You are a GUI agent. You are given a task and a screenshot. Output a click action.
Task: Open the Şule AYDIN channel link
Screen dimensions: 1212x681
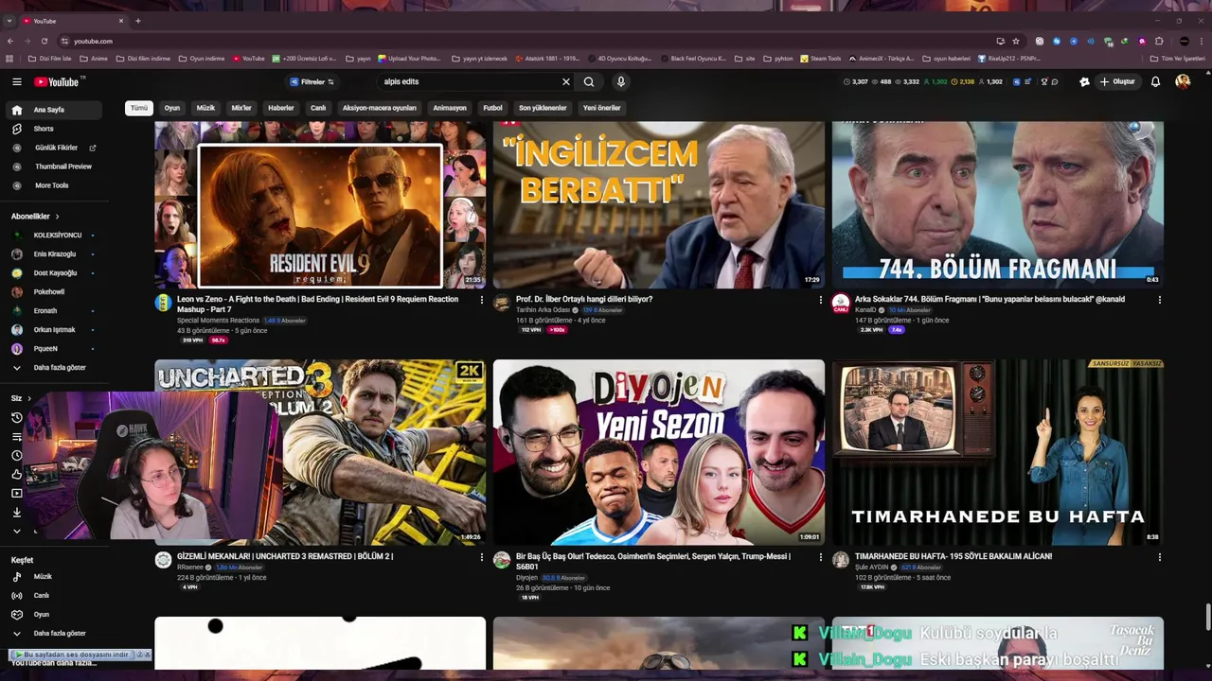[872, 567]
